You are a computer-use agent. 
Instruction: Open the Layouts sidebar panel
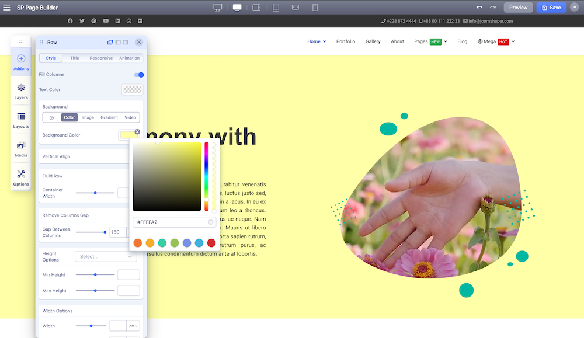coord(21,120)
